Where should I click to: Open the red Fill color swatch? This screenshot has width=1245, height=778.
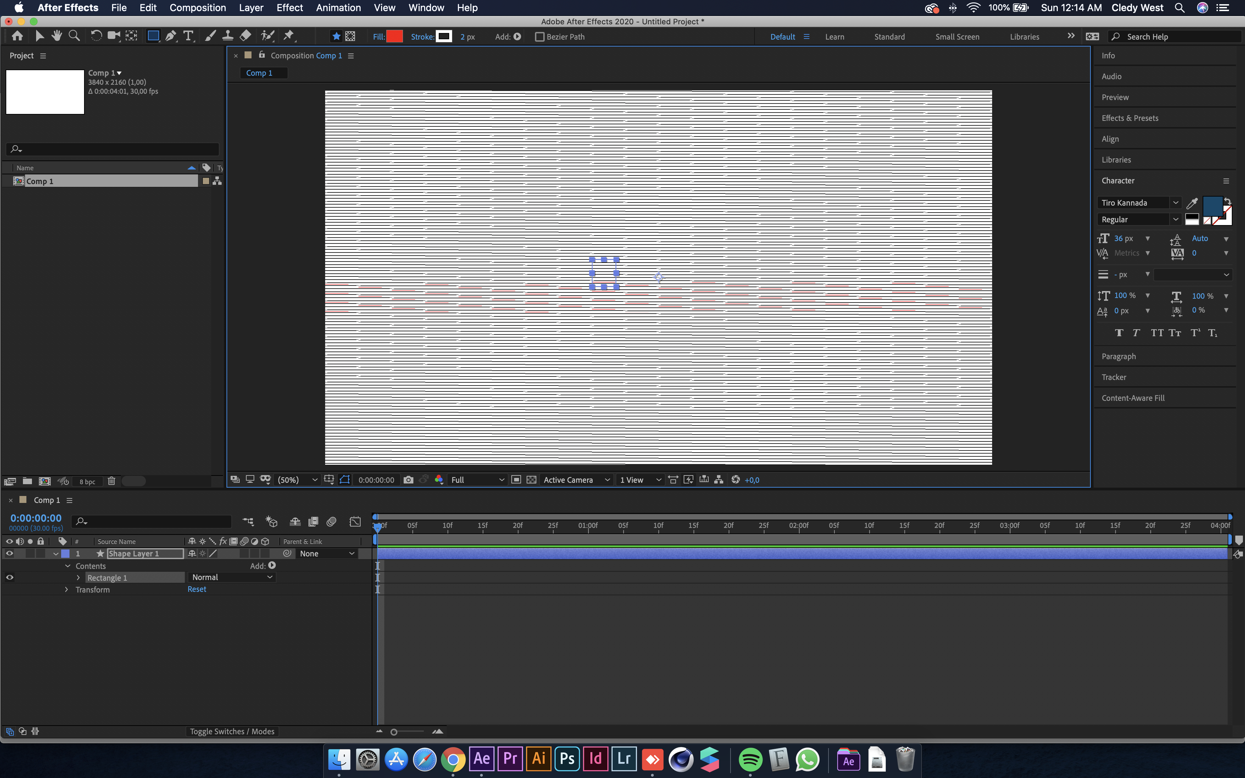[x=394, y=36]
